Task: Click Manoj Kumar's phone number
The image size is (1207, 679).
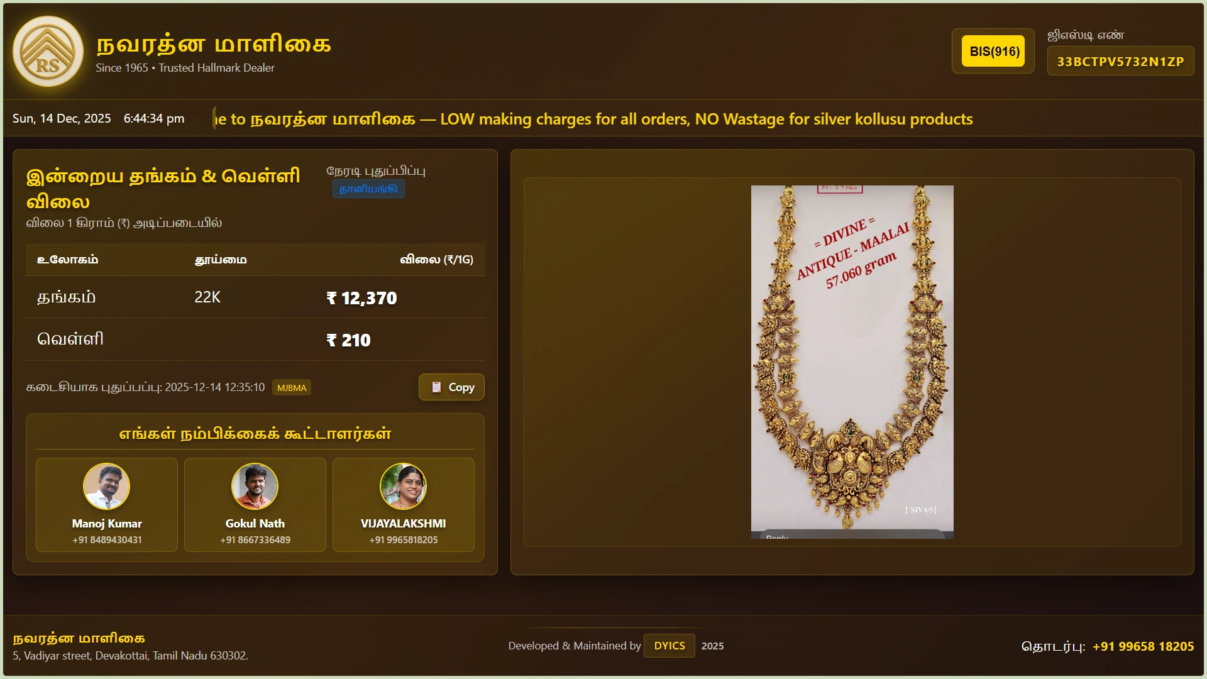Action: coord(107,540)
